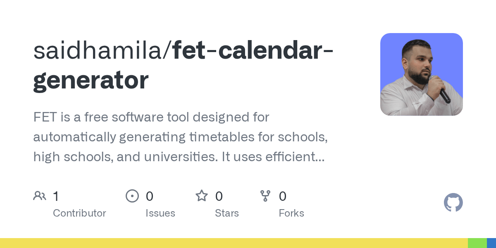496x248 pixels.
Task: Click the Contributor people icon
Action: 40,196
